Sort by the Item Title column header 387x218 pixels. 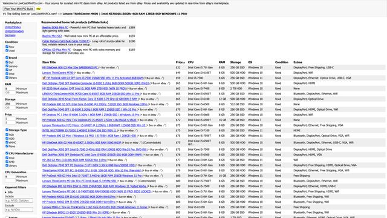(x=49, y=62)
